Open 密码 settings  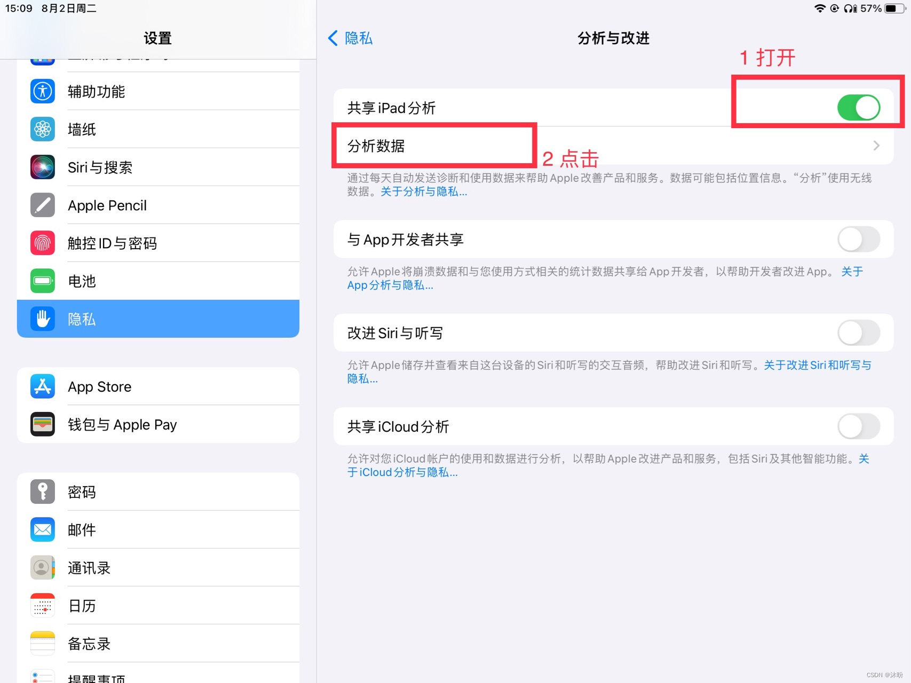click(x=158, y=491)
